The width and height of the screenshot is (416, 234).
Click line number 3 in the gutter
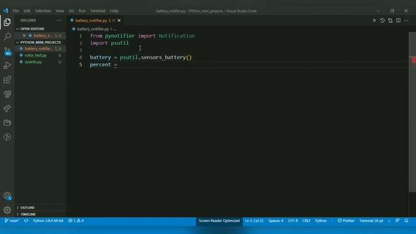tap(81, 50)
